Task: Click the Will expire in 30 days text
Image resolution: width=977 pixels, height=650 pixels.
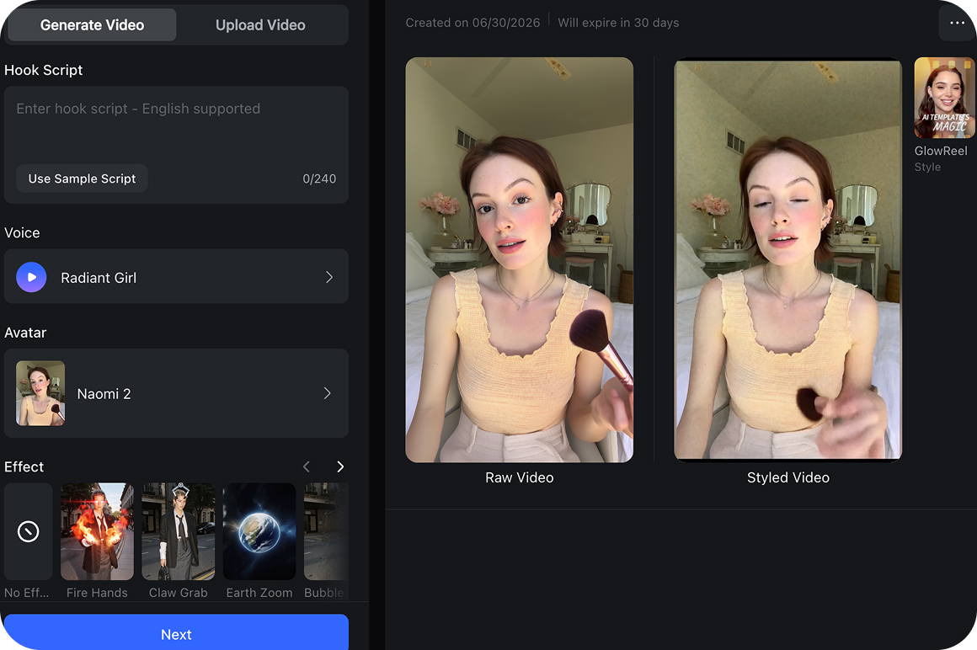Action: [618, 23]
